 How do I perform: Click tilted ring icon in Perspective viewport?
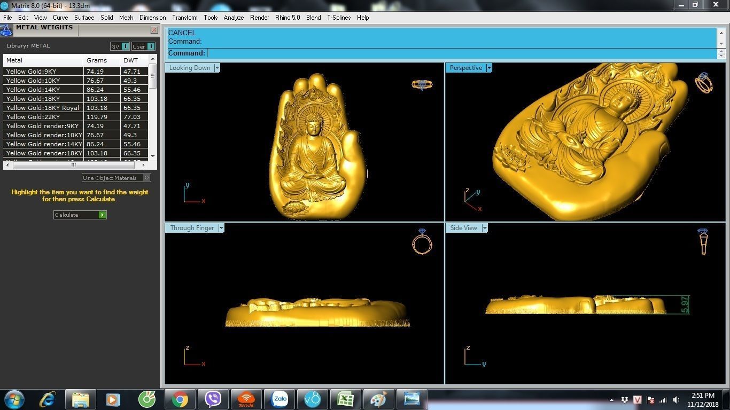pos(703,83)
